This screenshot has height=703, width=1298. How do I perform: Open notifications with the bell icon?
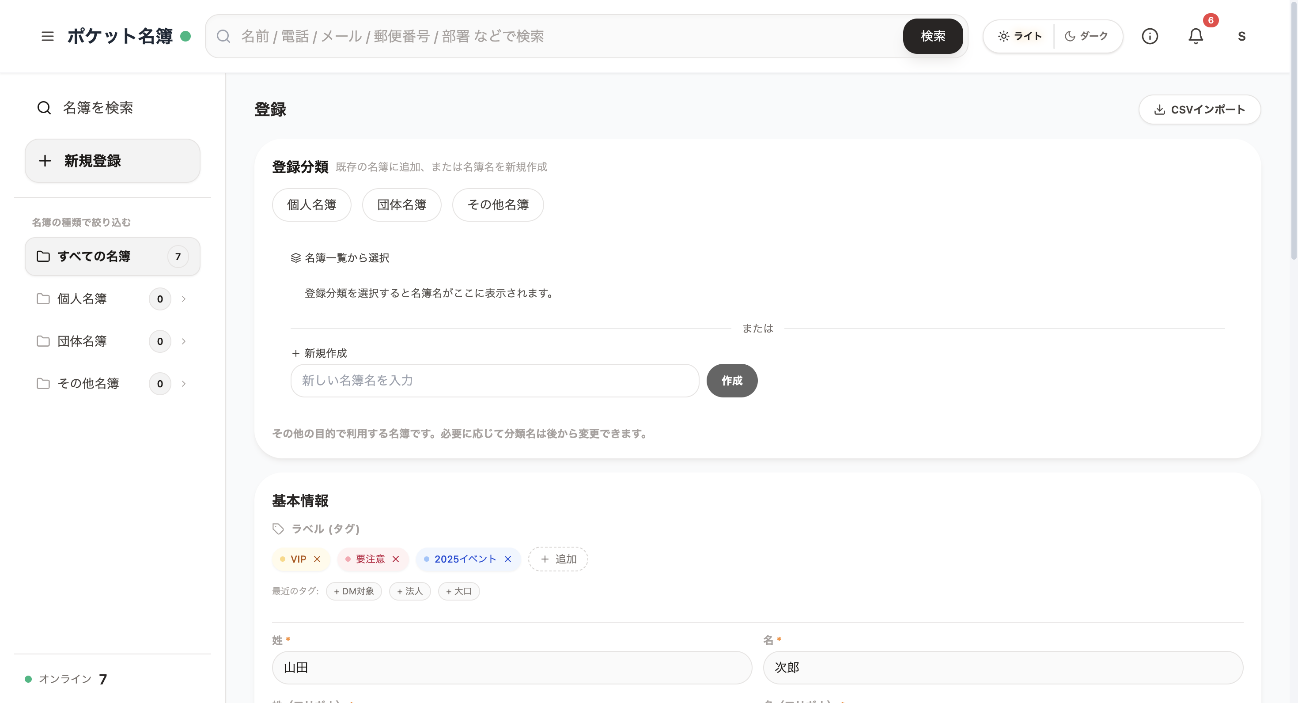point(1196,36)
